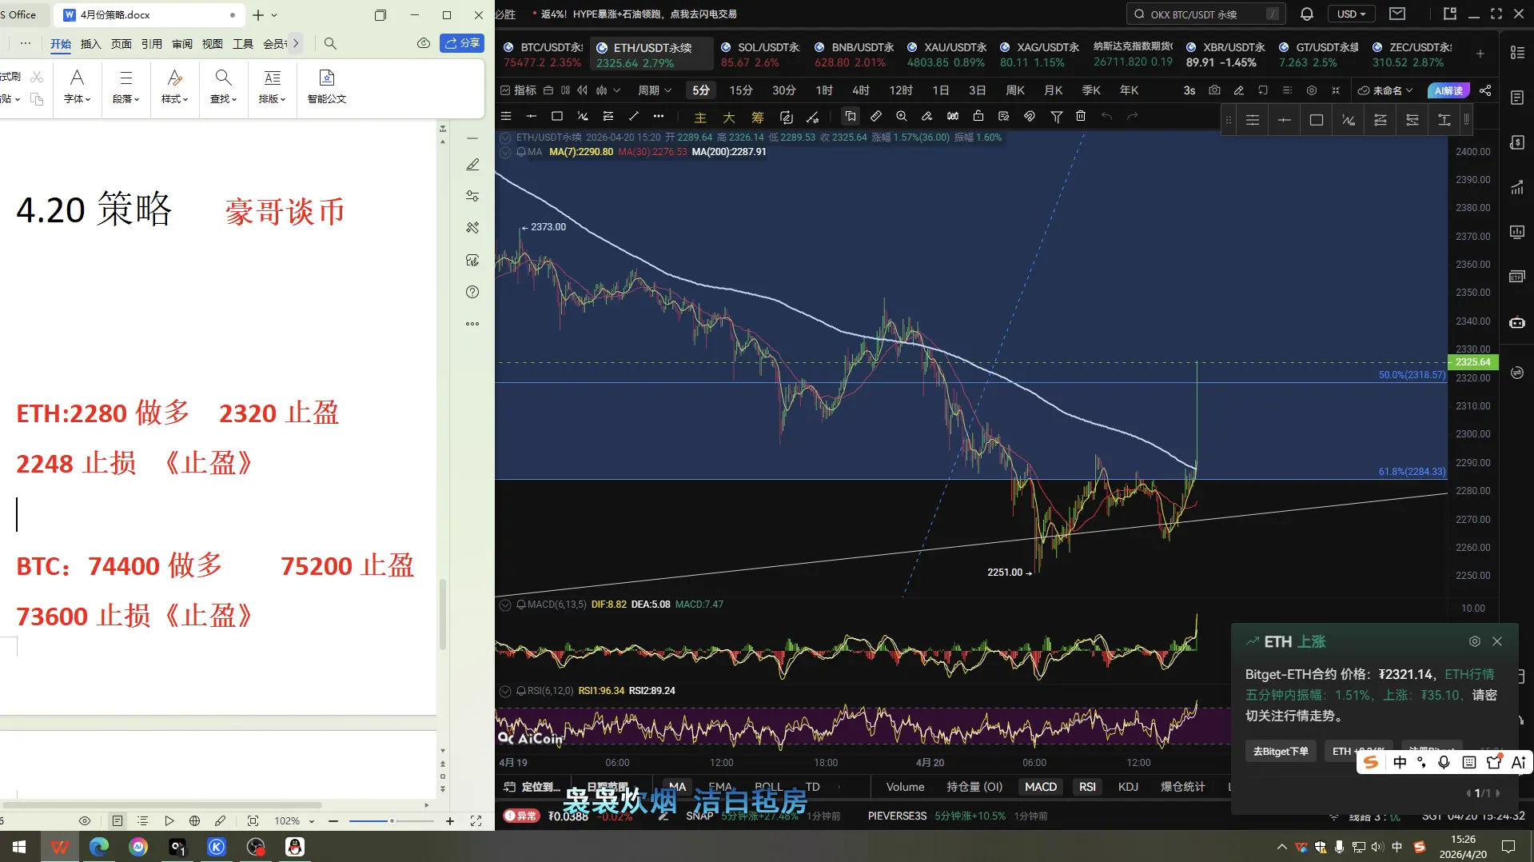Image resolution: width=1534 pixels, height=862 pixels.
Task: Toggle the MA indicator button
Action: tap(678, 787)
